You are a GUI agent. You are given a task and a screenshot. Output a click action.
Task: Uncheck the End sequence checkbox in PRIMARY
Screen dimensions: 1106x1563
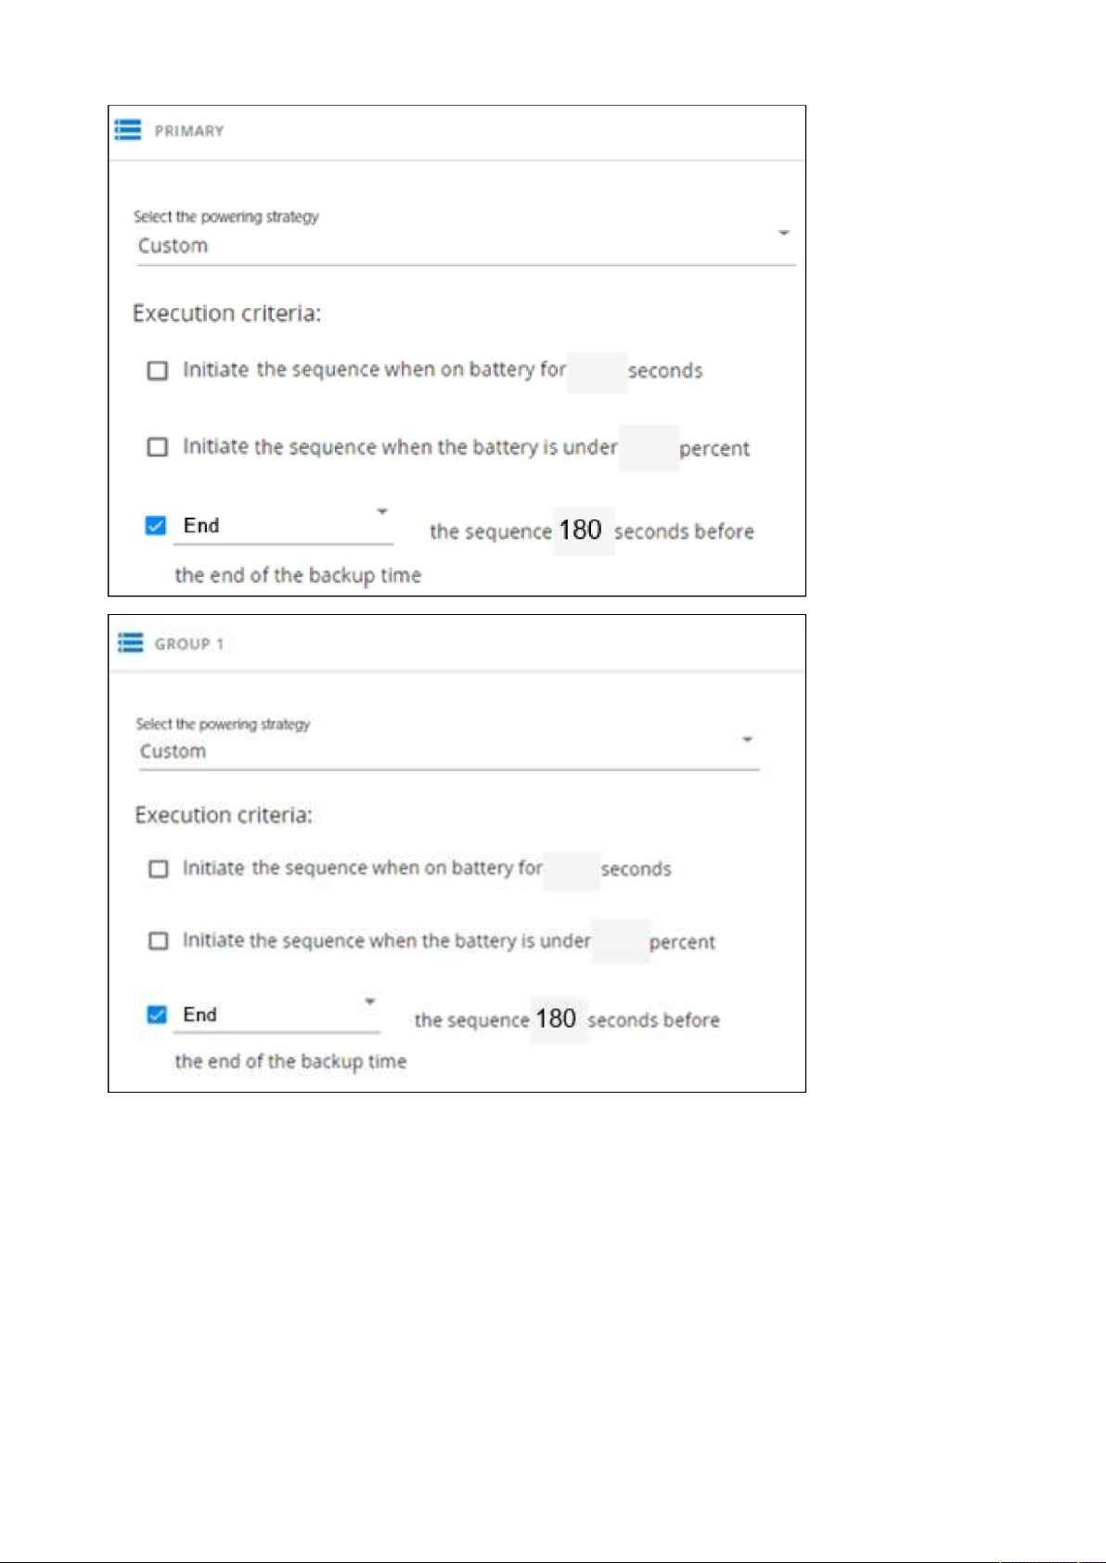(x=156, y=526)
